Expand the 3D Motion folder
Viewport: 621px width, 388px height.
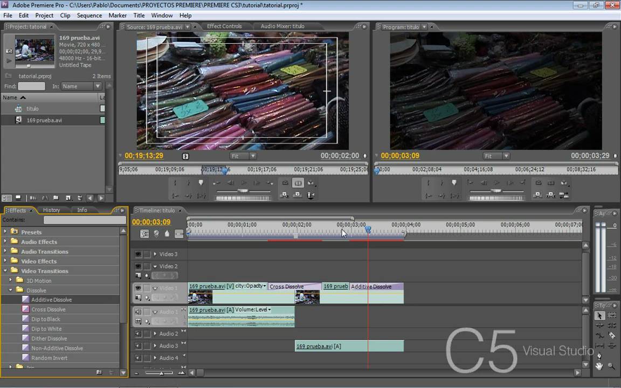10,280
